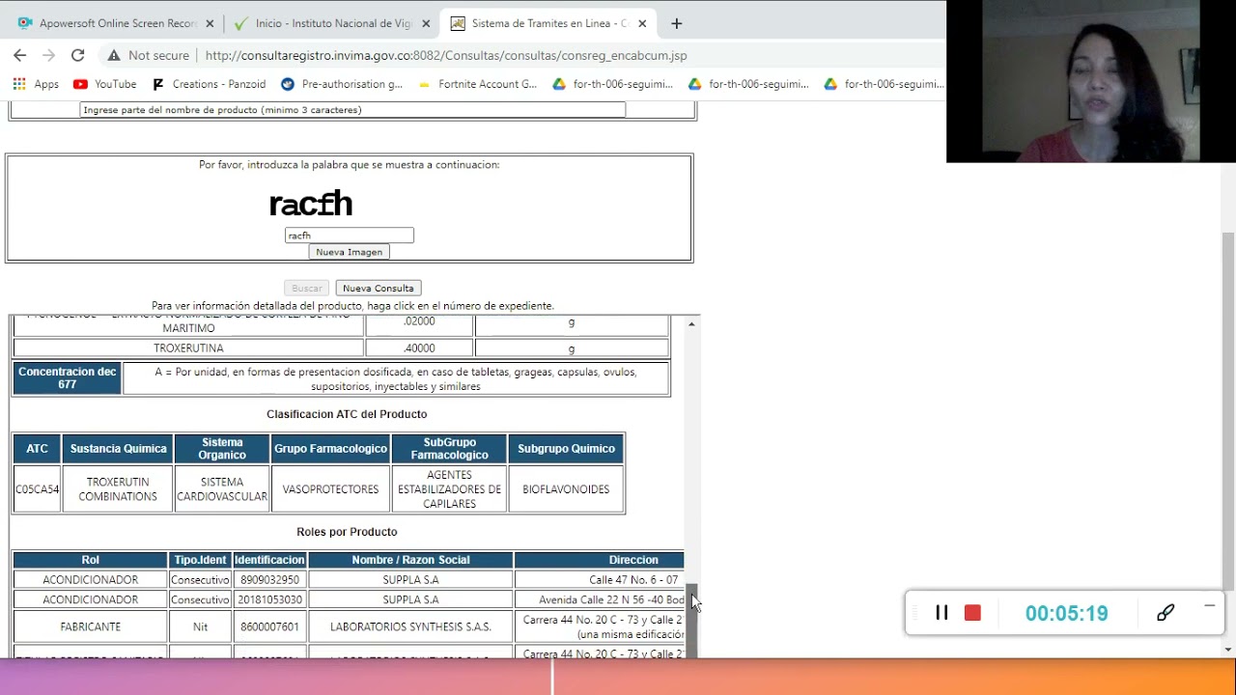
Task: Close the Inicio - Instituto Nacional tab
Action: [x=426, y=23]
